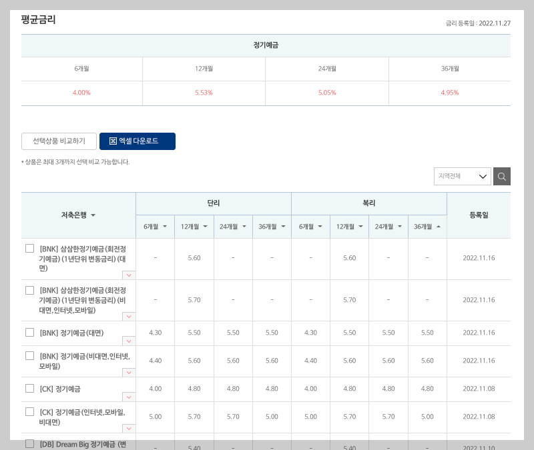
Task: Sort the 단리 36개월 column
Action: (x=283, y=227)
